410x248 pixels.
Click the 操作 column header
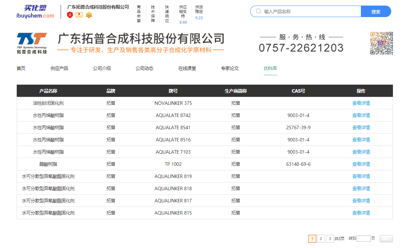(x=361, y=91)
